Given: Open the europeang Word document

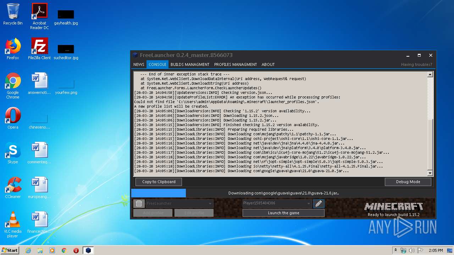Looking at the screenshot, I should [x=39, y=188].
